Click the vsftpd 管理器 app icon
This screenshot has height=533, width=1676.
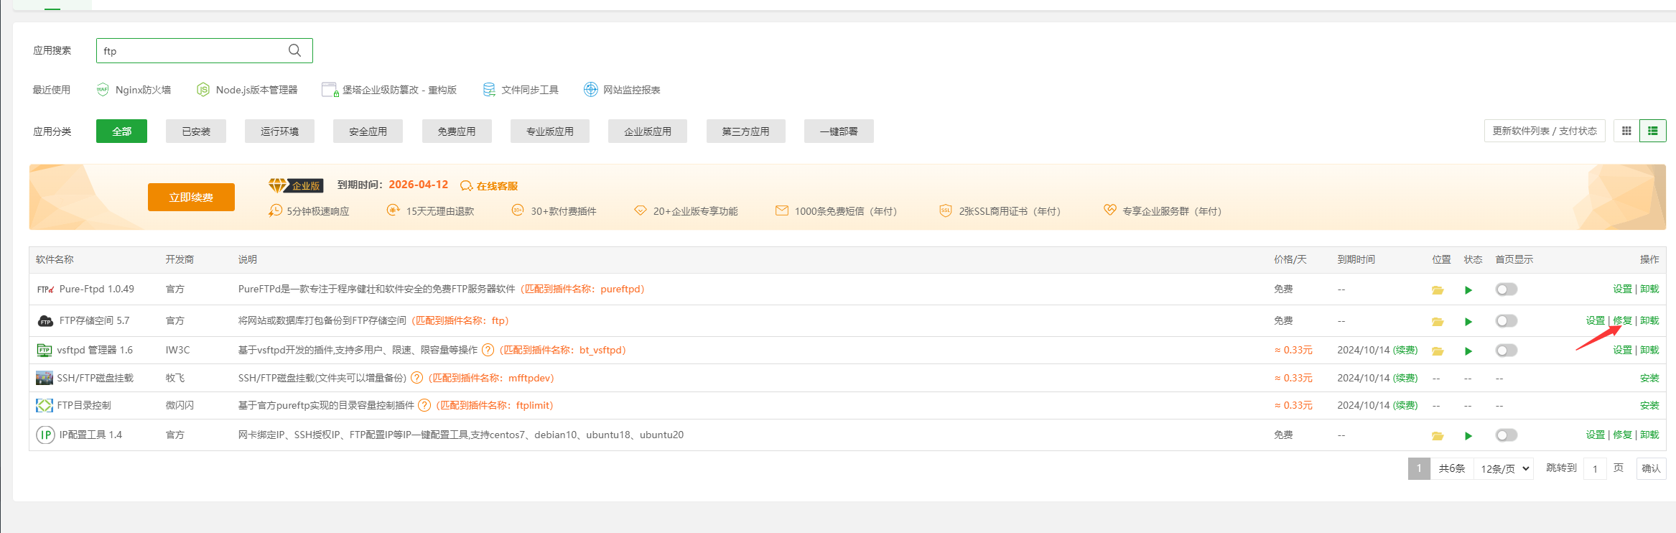(x=45, y=350)
